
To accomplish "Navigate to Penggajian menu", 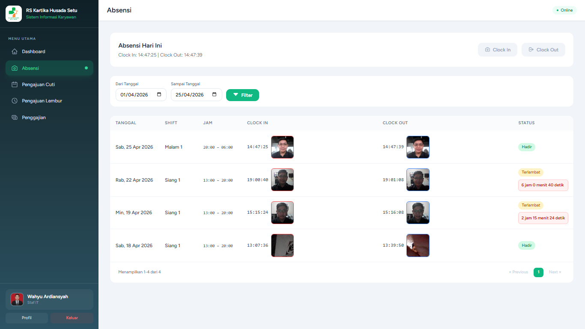I will 49,117.
